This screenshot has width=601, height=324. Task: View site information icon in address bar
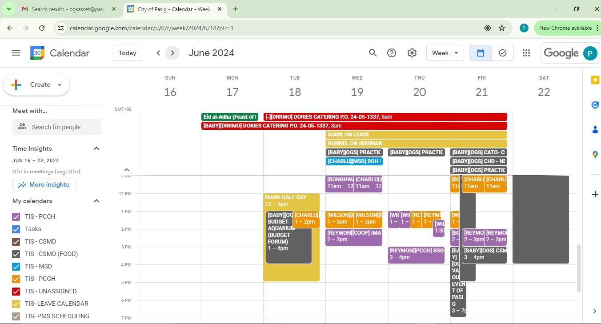[61, 28]
